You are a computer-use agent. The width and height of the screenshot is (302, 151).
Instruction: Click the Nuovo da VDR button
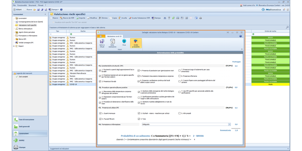(67, 18)
